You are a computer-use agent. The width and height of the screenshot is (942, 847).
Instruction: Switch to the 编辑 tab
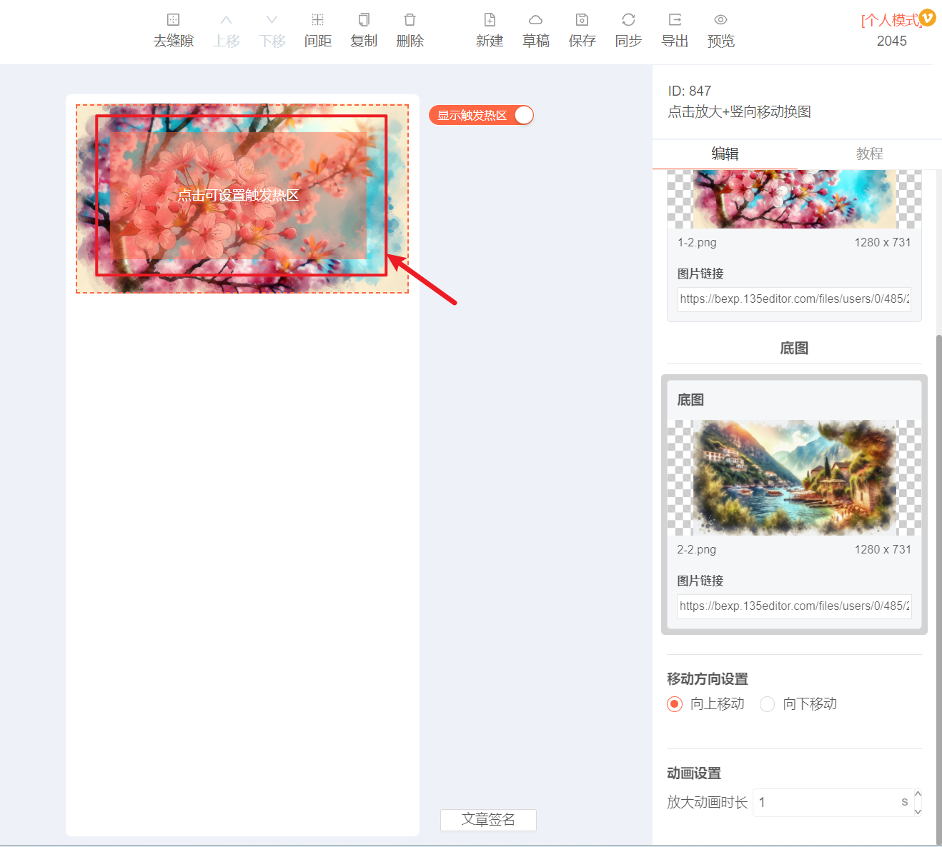(x=725, y=154)
